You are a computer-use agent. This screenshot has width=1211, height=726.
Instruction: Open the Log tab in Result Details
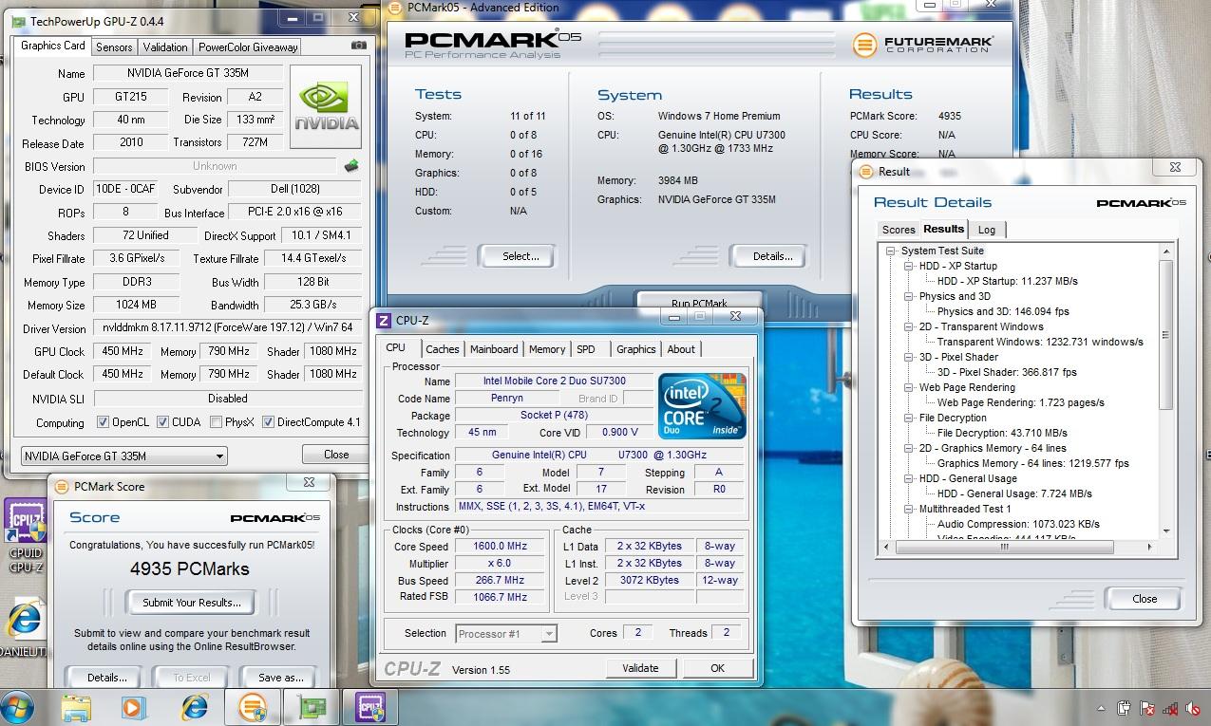coord(987,230)
